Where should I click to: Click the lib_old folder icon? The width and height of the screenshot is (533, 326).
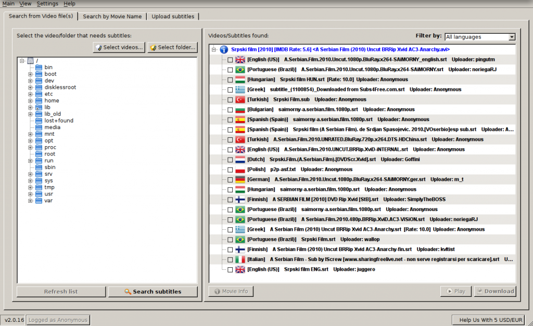[39, 114]
